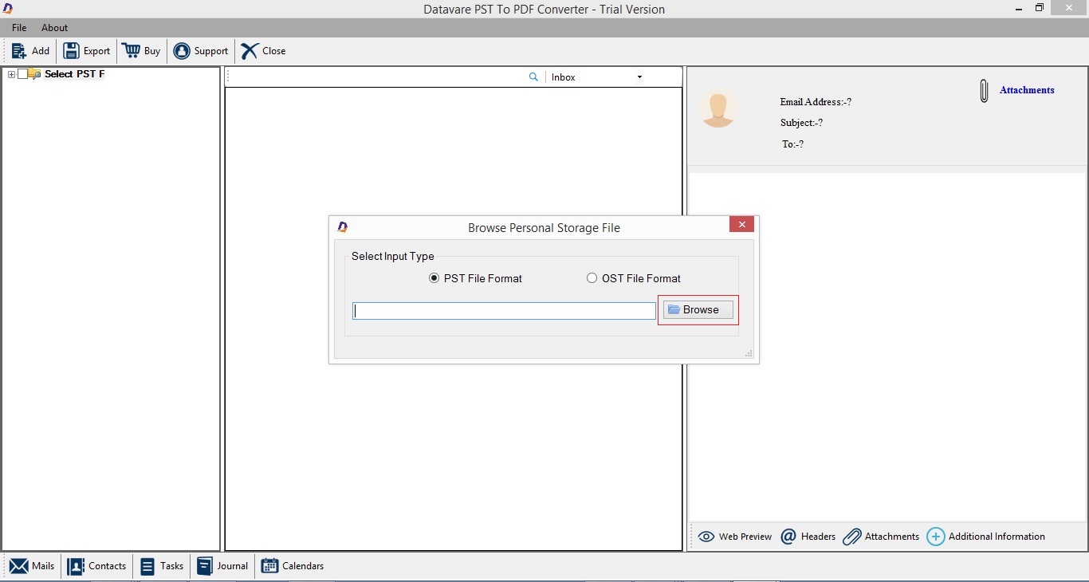Screen dimensions: 1089x582
Task: Open the About menu
Action: tap(55, 28)
